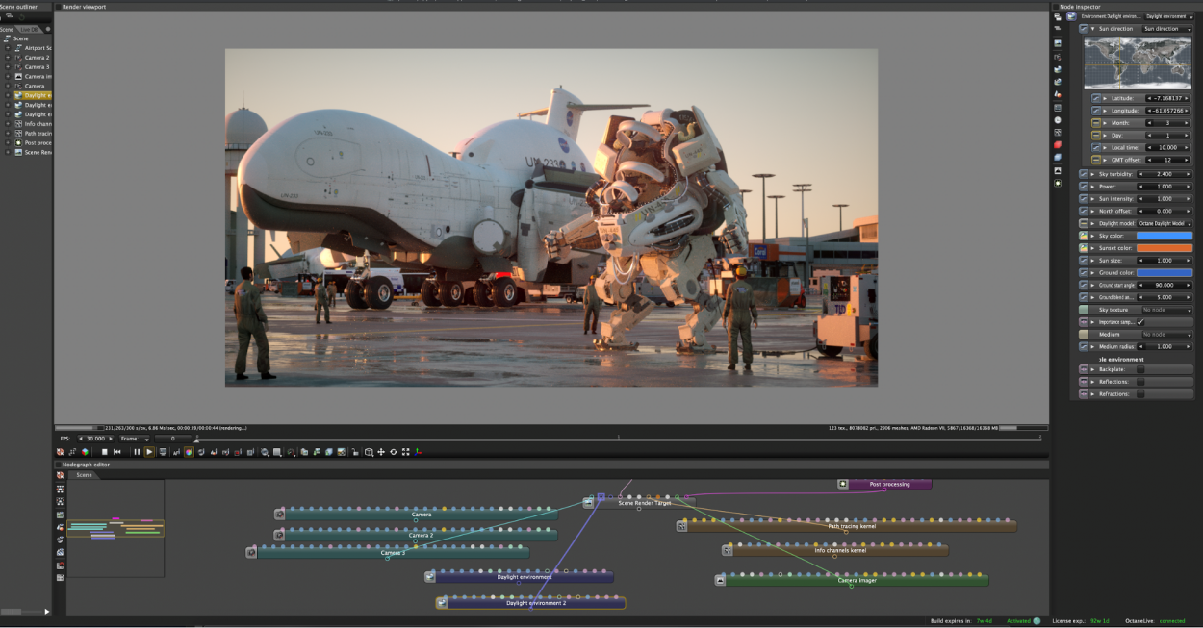
Task: Click the Camera node's camera icon
Action: (x=280, y=515)
